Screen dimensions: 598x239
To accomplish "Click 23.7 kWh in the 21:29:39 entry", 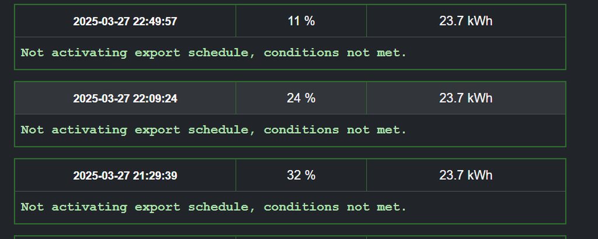I will (x=465, y=175).
